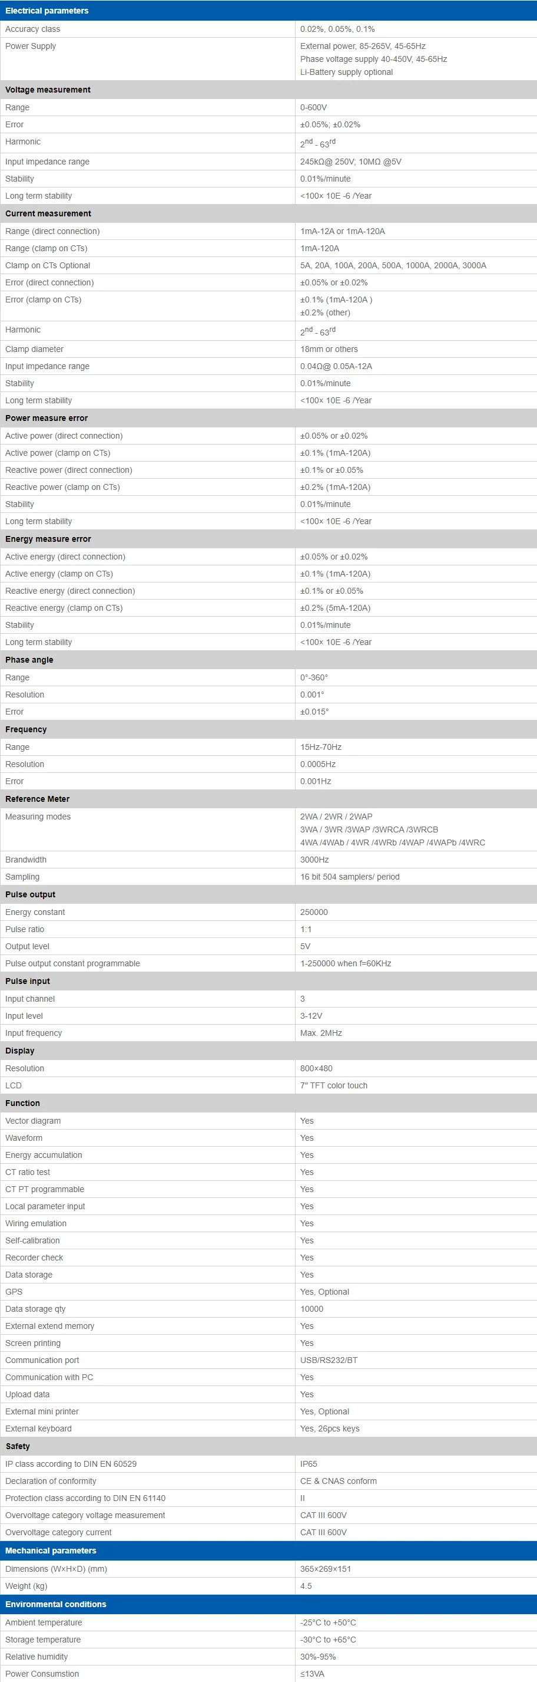
Task: Click the Pulse input heading
Action: 28,982
